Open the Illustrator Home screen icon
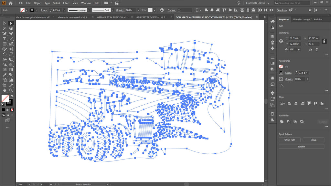This screenshot has height=186, width=331. coord(10,3)
